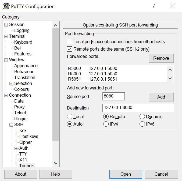
Task: Open the Terminal category
Action: coord(17,36)
